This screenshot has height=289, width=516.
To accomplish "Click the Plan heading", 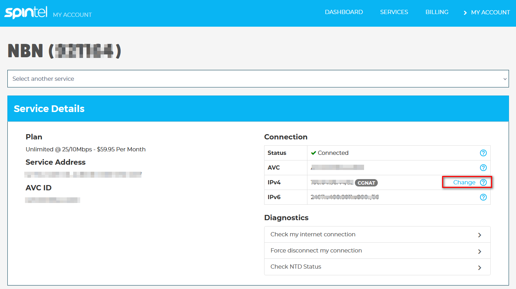I will click(x=34, y=137).
